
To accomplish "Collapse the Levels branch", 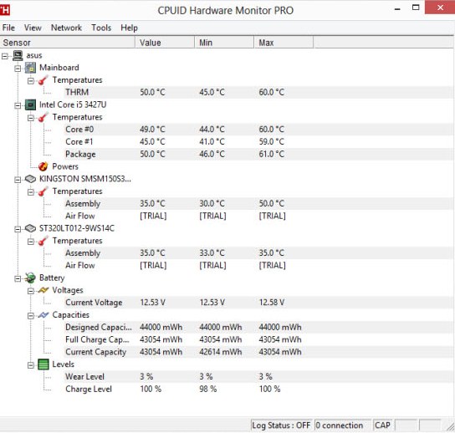I will pyautogui.click(x=31, y=365).
